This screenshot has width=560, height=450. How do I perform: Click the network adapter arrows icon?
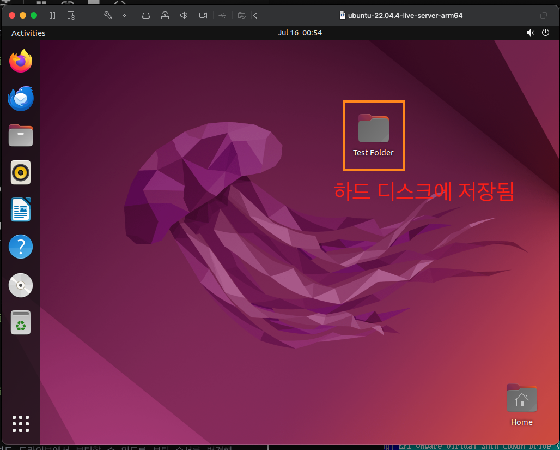click(x=127, y=15)
